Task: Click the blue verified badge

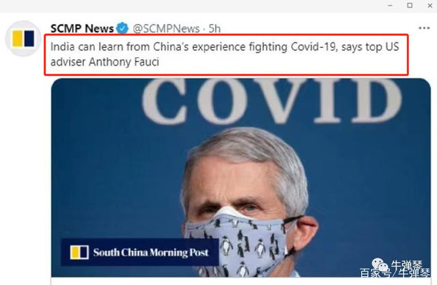Action: coord(122,29)
